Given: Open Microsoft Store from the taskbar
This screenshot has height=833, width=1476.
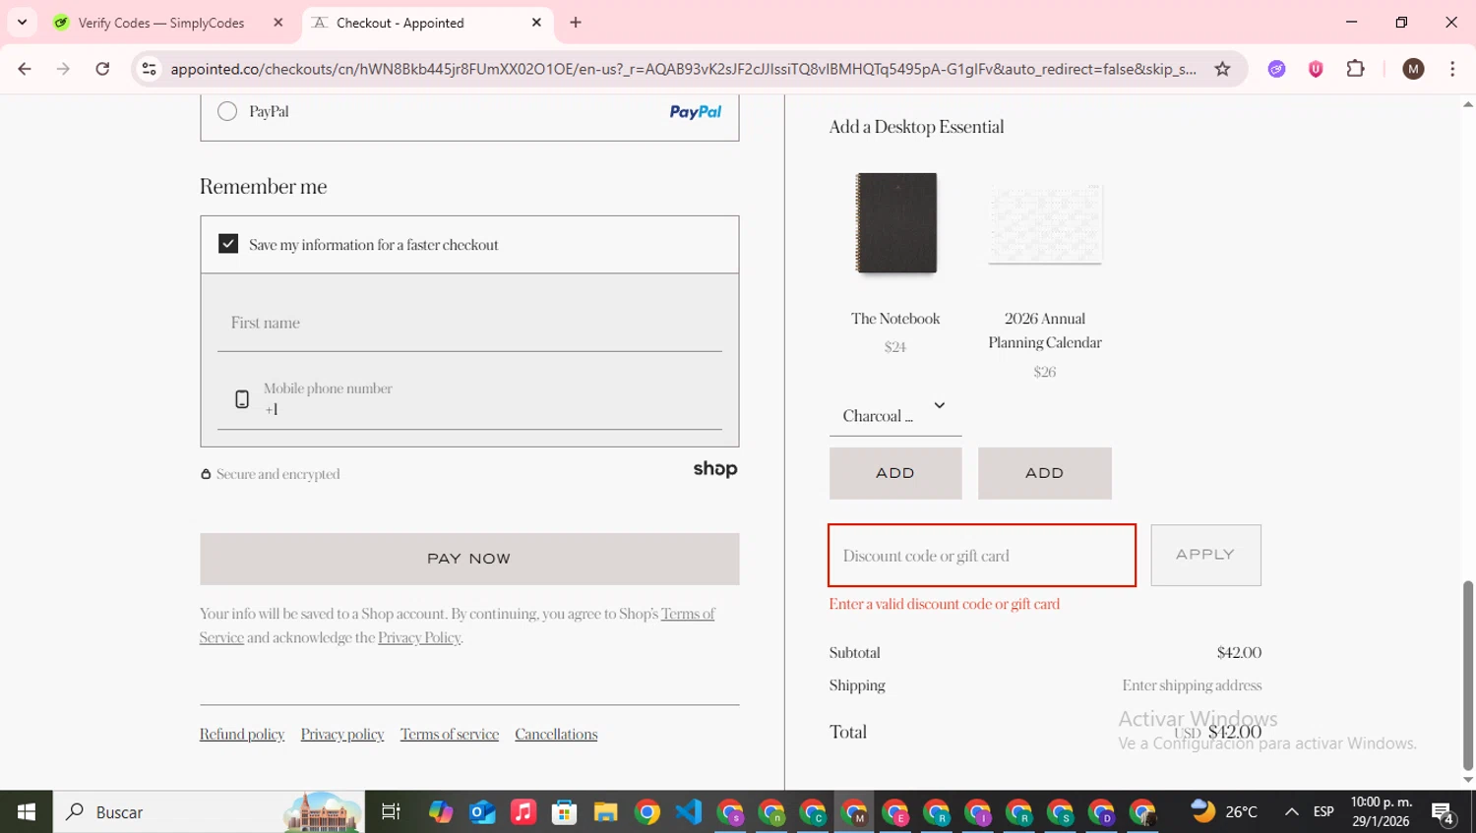Looking at the screenshot, I should tap(564, 811).
